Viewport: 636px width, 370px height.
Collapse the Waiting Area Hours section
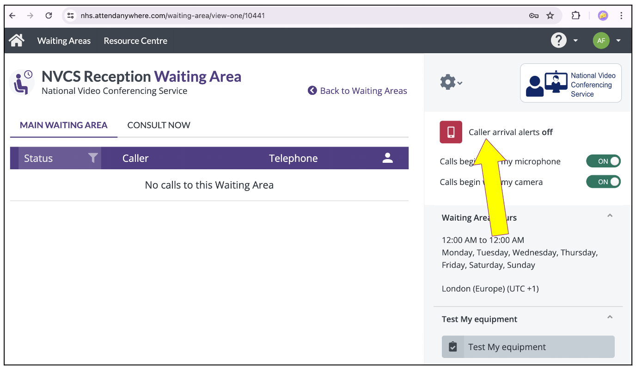click(x=610, y=216)
